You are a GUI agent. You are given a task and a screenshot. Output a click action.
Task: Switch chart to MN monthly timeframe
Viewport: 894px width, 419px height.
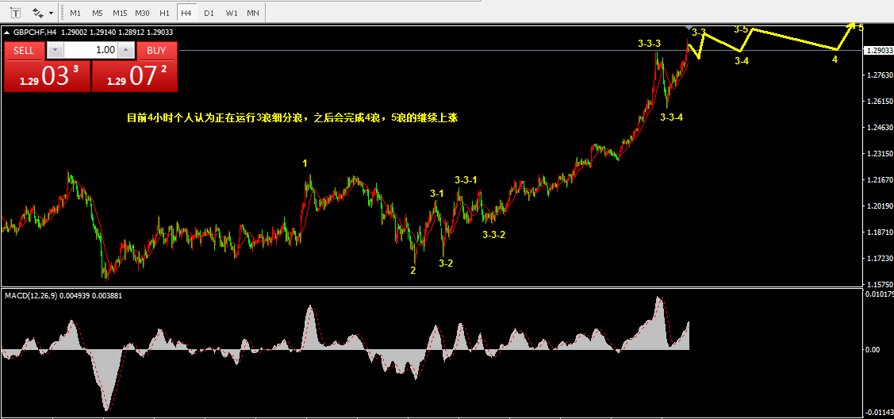pos(252,13)
